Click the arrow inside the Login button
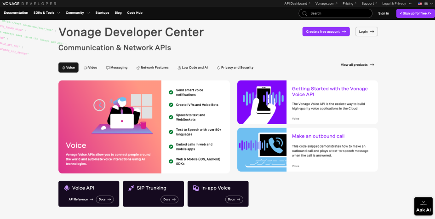Image resolution: width=435 pixels, height=219 pixels. [x=372, y=32]
